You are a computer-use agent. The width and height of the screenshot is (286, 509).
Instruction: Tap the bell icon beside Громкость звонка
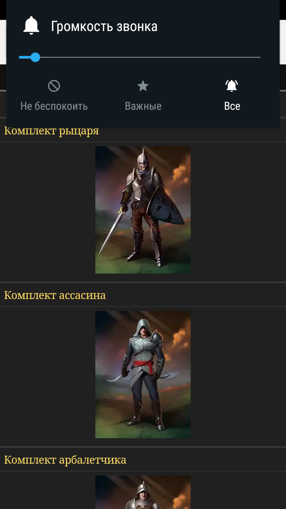(x=31, y=26)
